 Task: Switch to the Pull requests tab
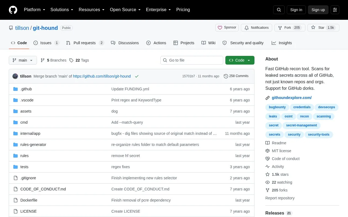point(85,43)
